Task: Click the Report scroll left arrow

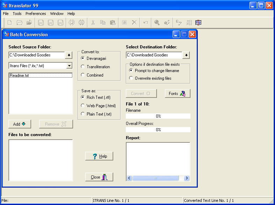Action: pyautogui.click(x=129, y=178)
